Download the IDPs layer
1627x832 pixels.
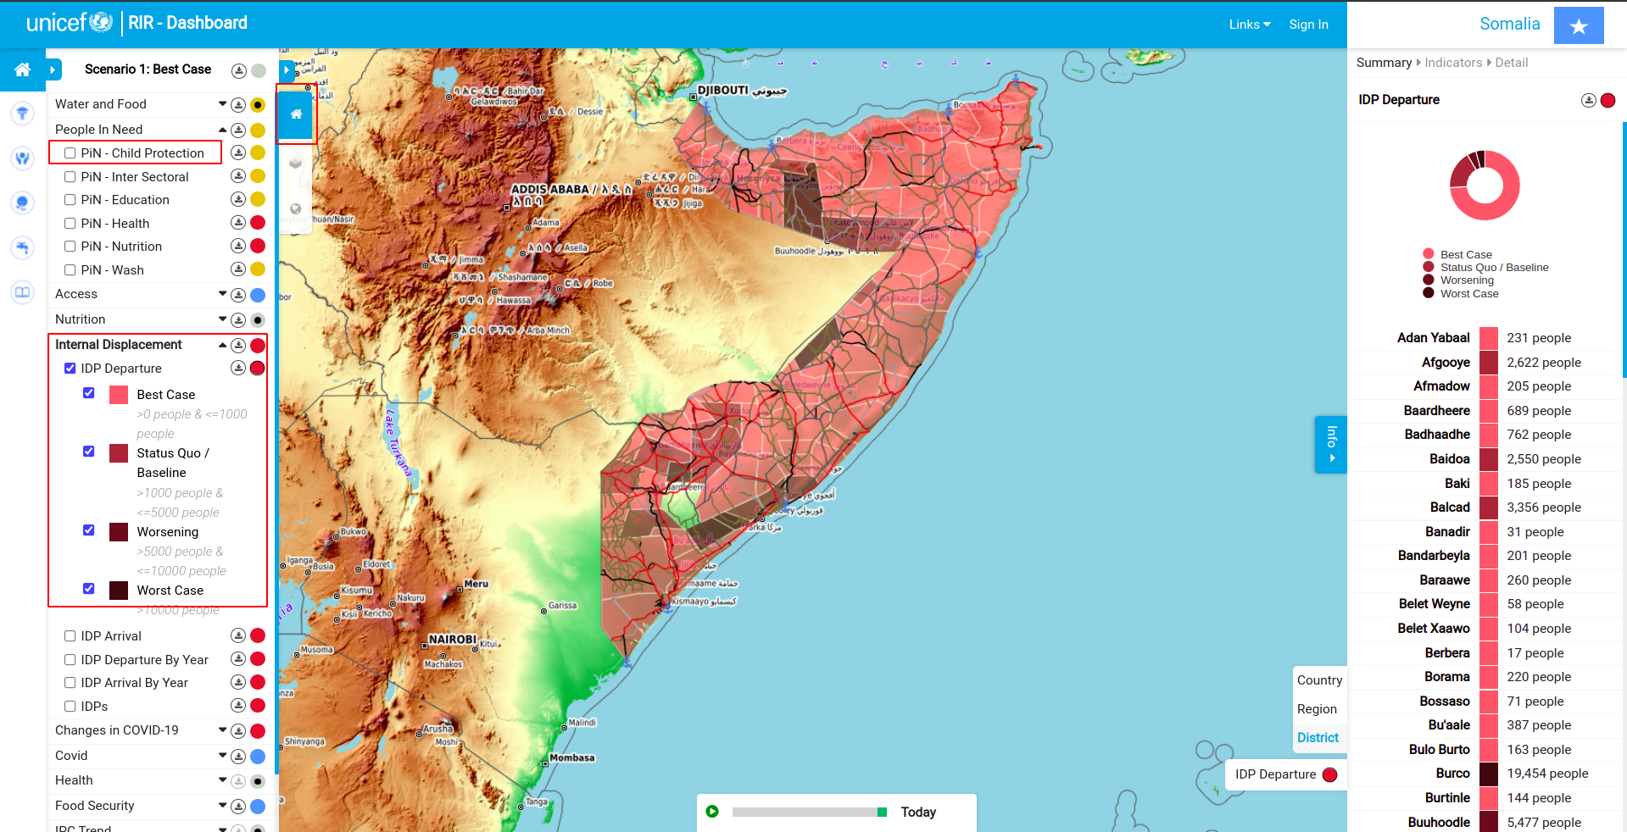239,706
